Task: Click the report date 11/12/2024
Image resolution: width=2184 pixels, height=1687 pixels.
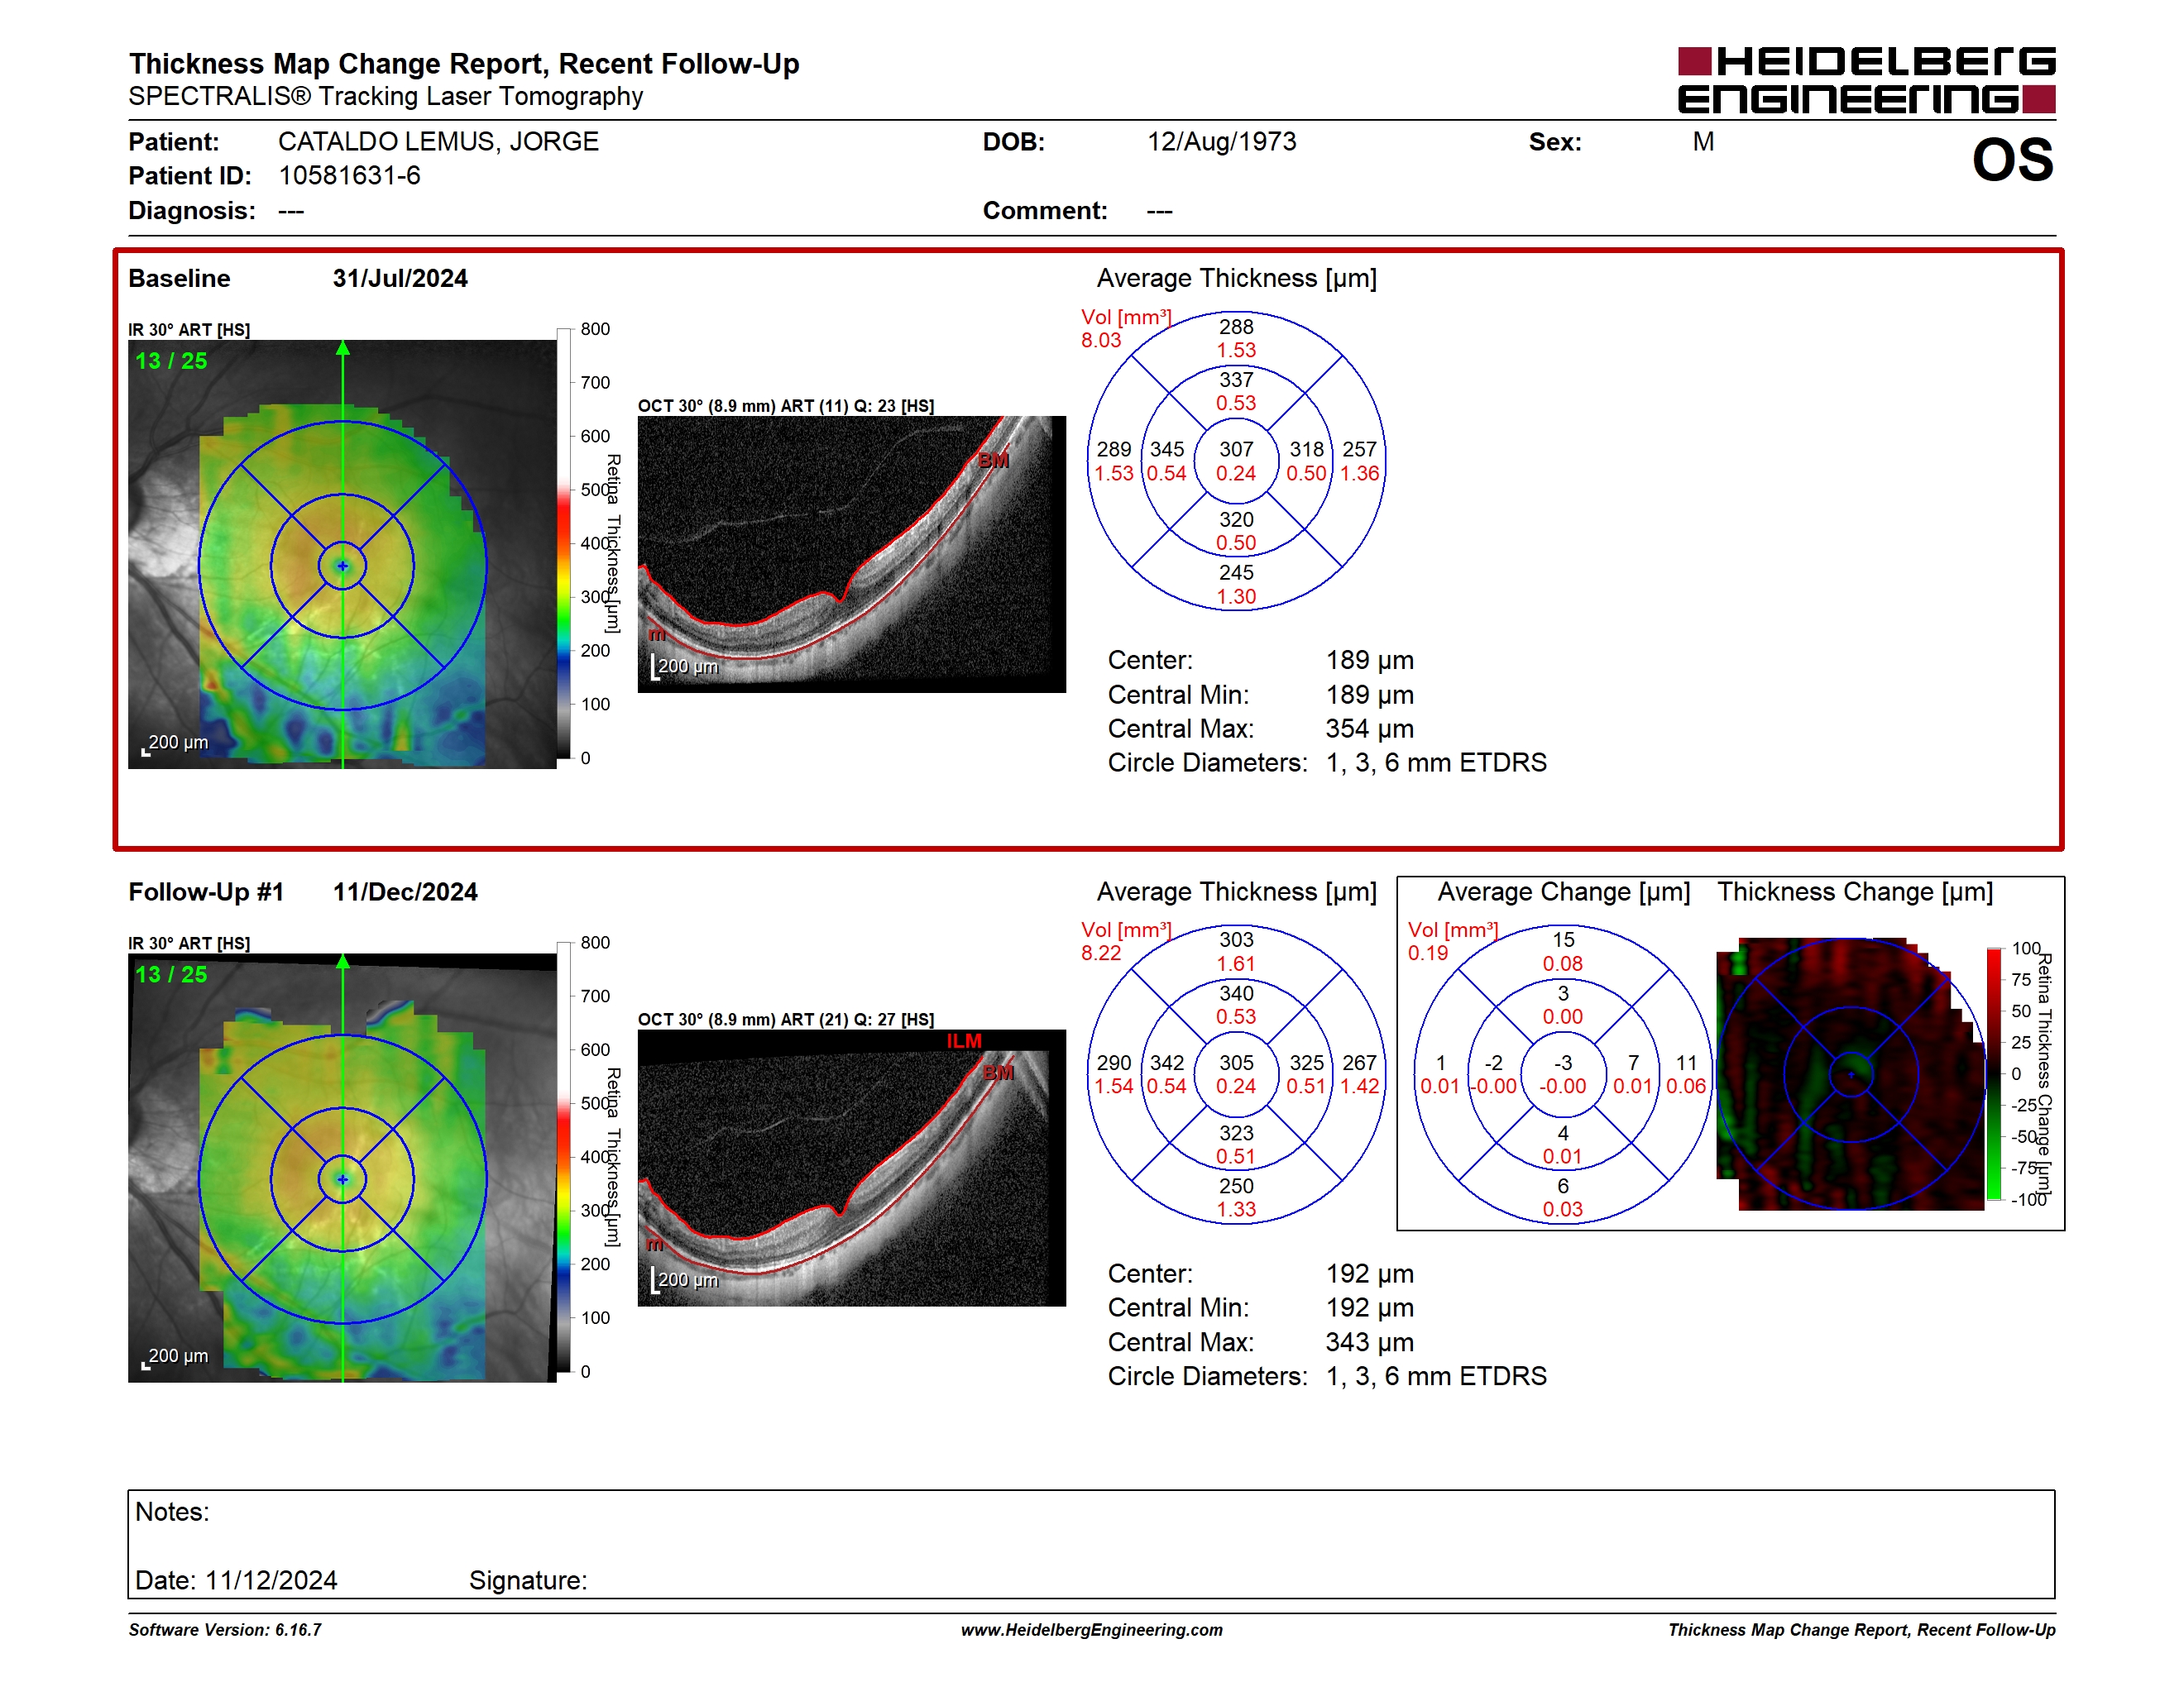Action: click(271, 1581)
